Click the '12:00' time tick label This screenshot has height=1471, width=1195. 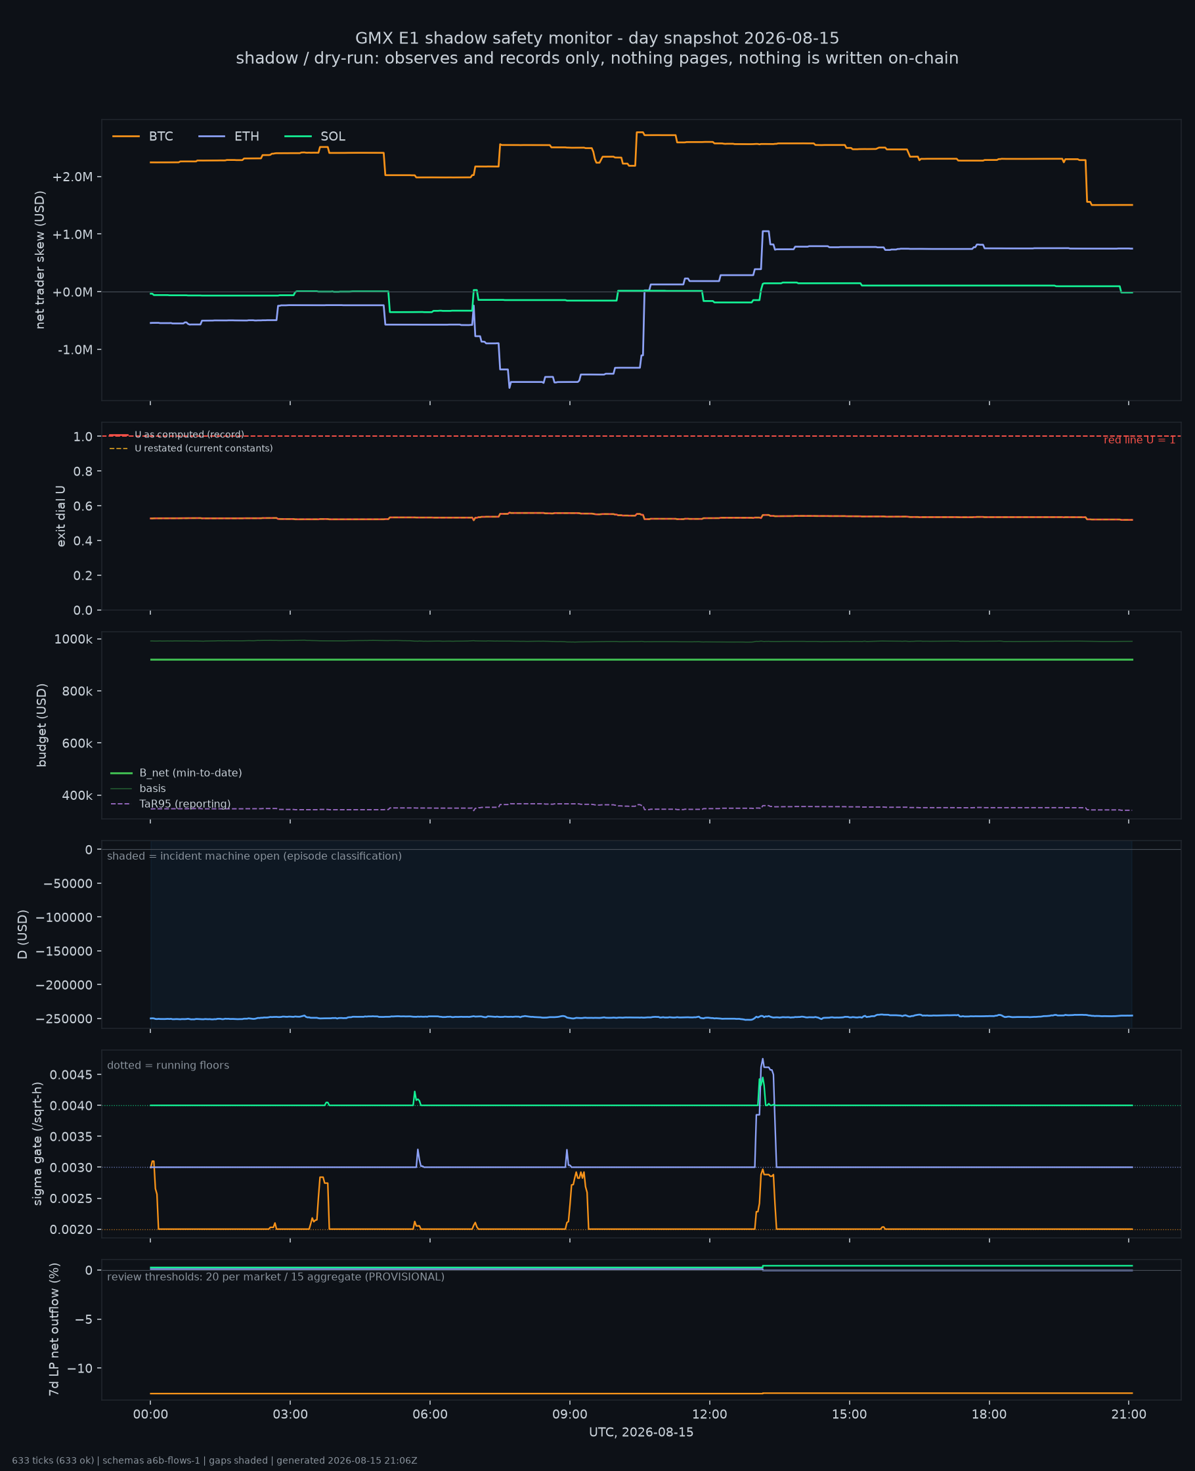710,1415
